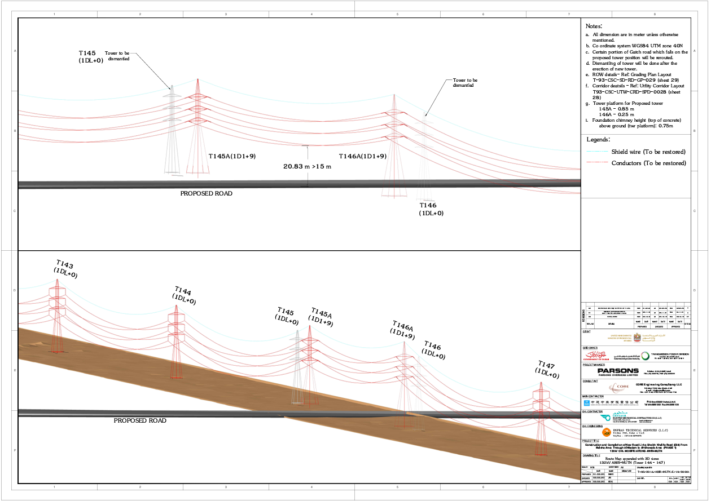711x501 pixels.
Task: Click the "REVISIONS" vertical label
Action: tap(583, 314)
